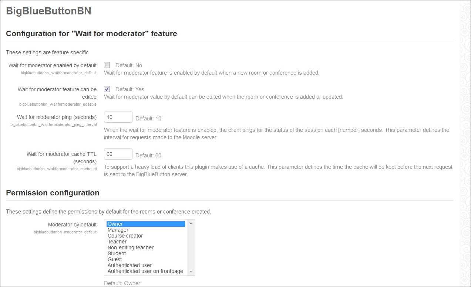The image size is (471, 287).
Task: Click the BigBlueButtonBN page heading
Action: pos(48,11)
